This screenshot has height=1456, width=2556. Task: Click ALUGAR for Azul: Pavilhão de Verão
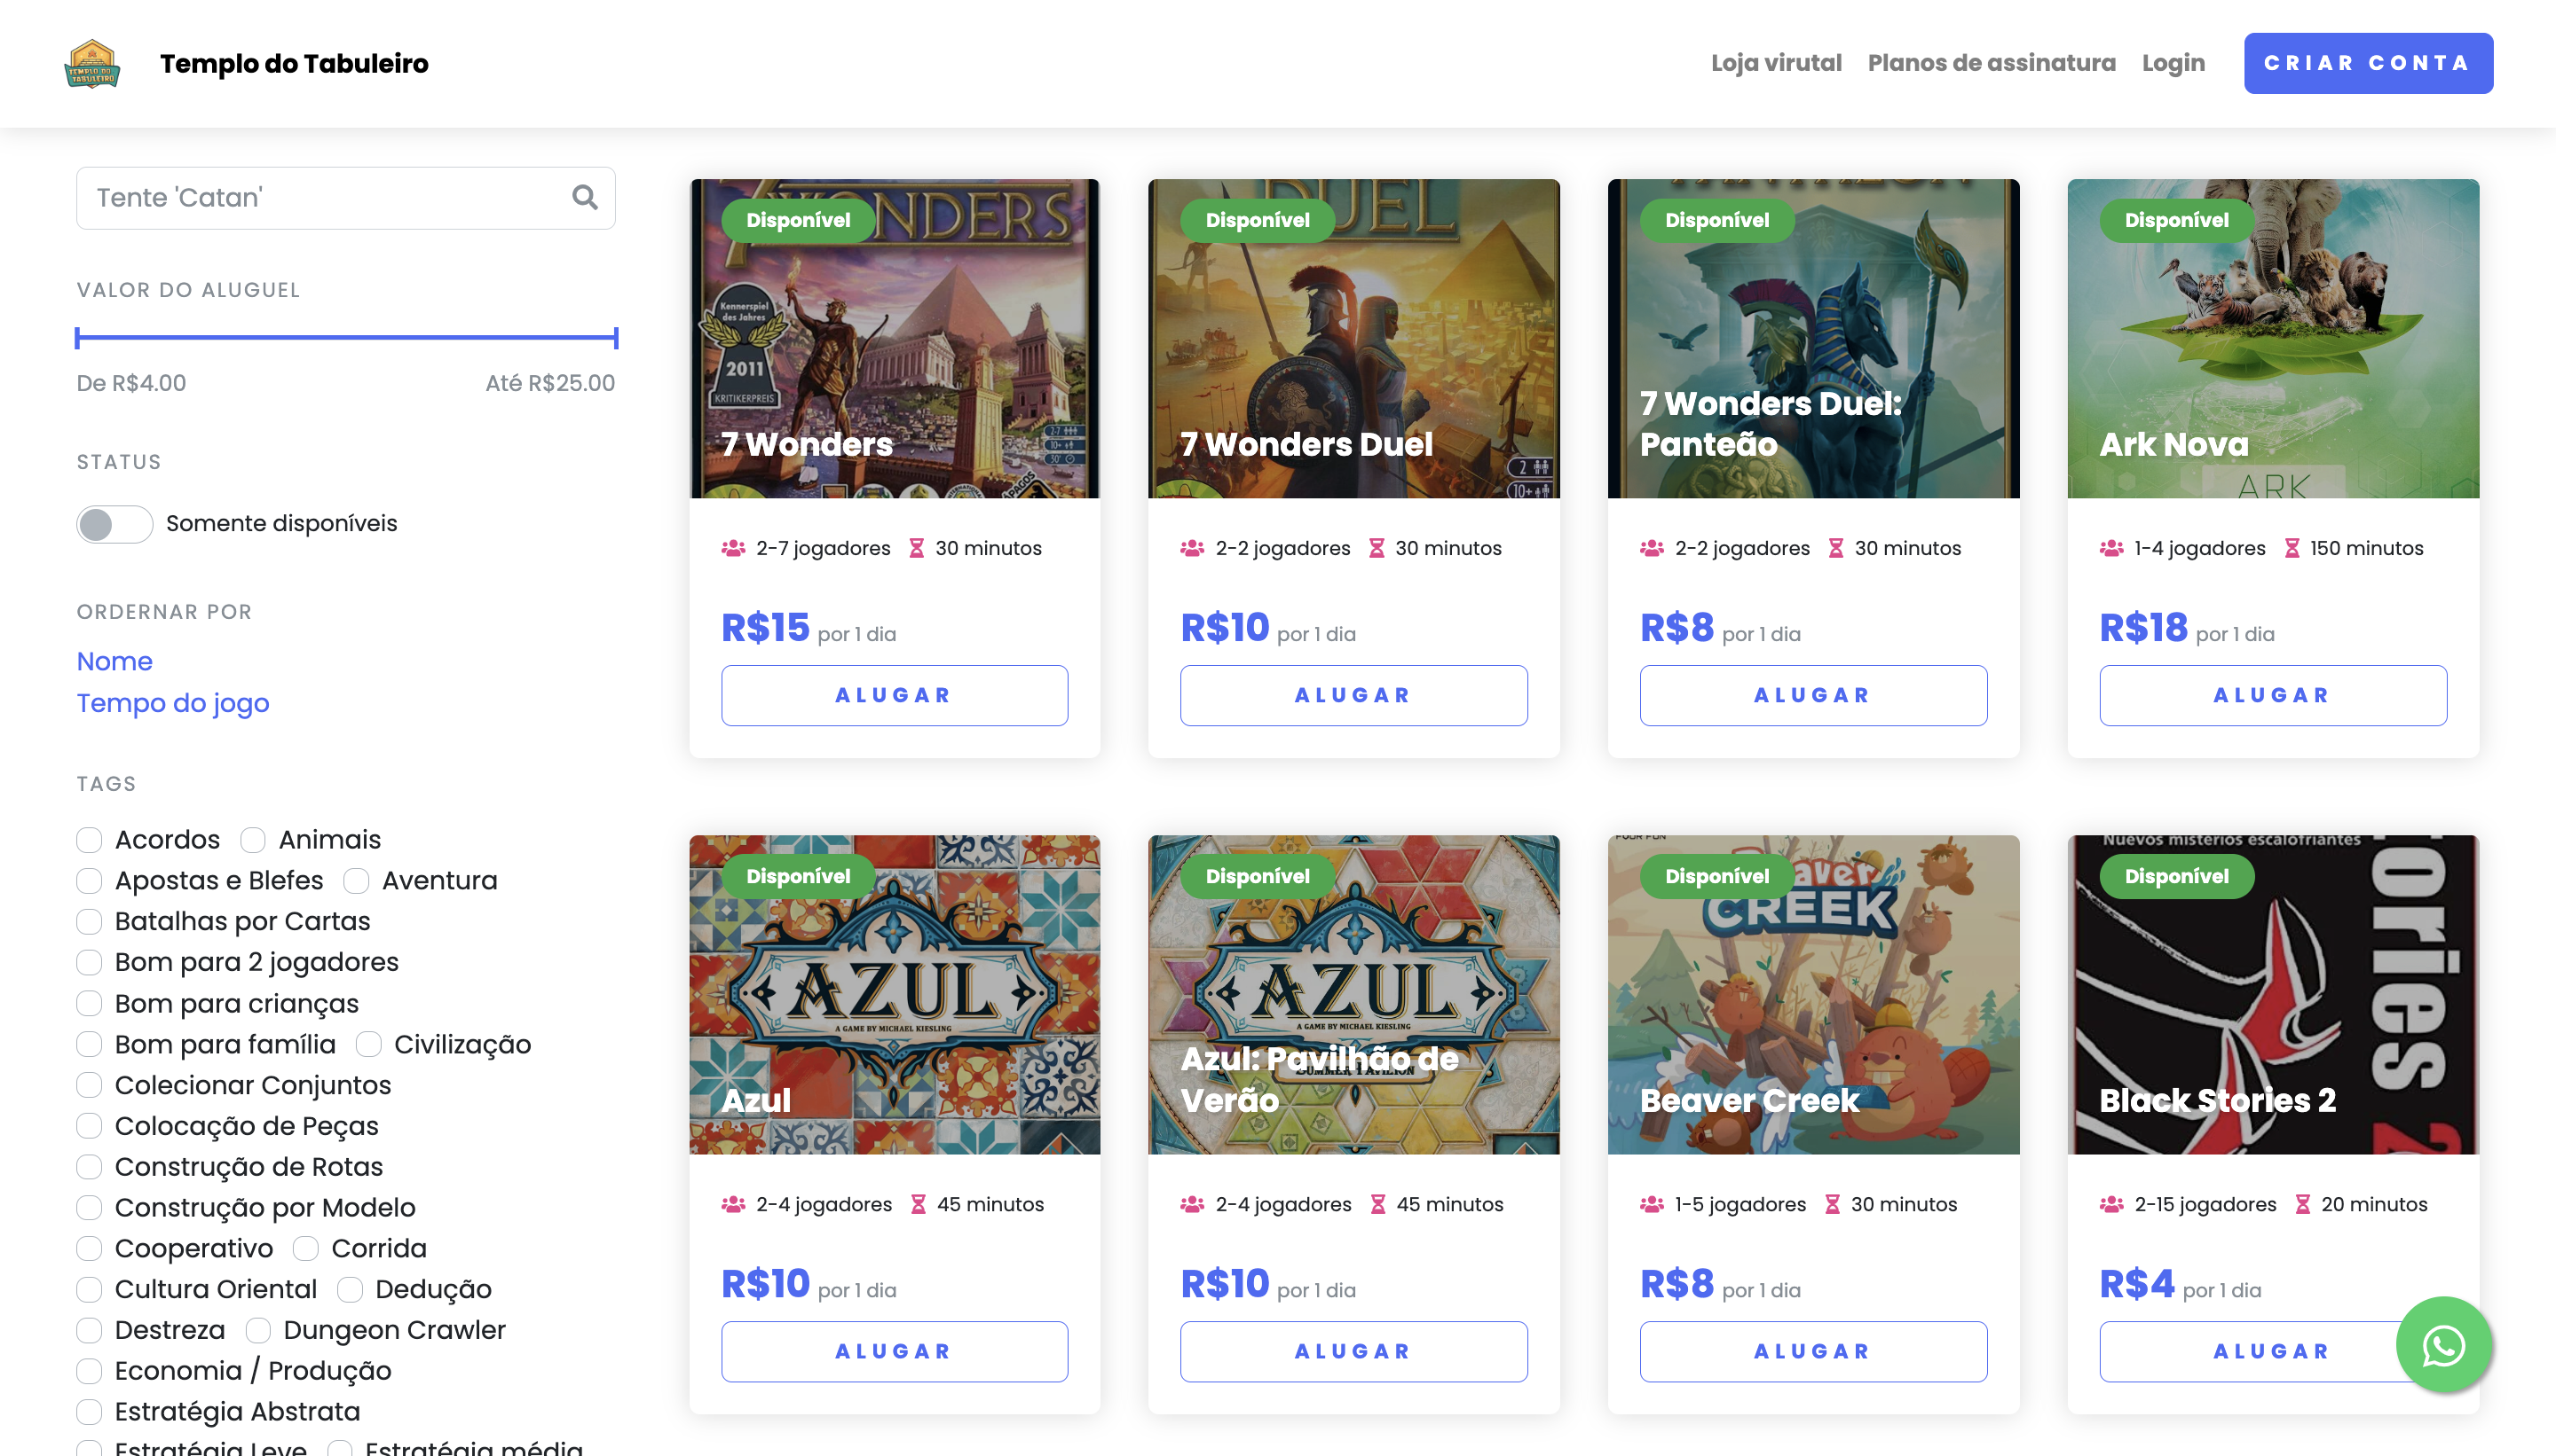1353,1351
